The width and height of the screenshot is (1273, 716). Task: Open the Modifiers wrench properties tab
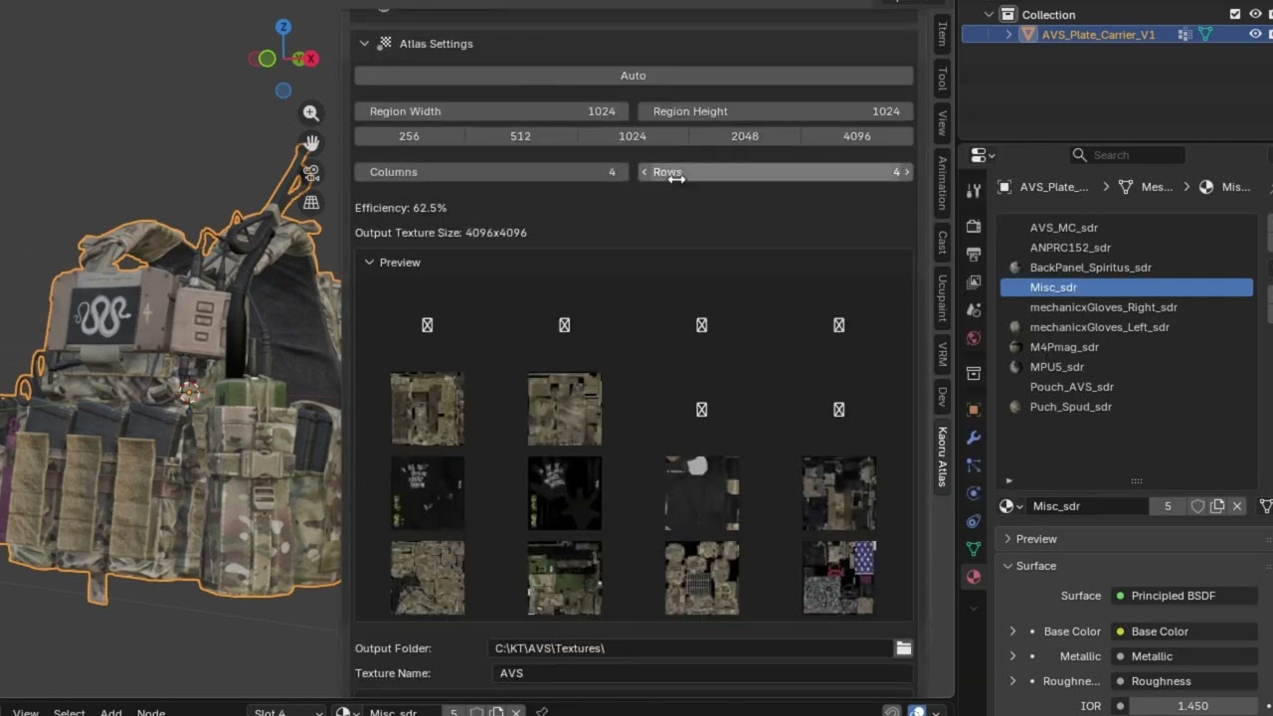tap(974, 438)
